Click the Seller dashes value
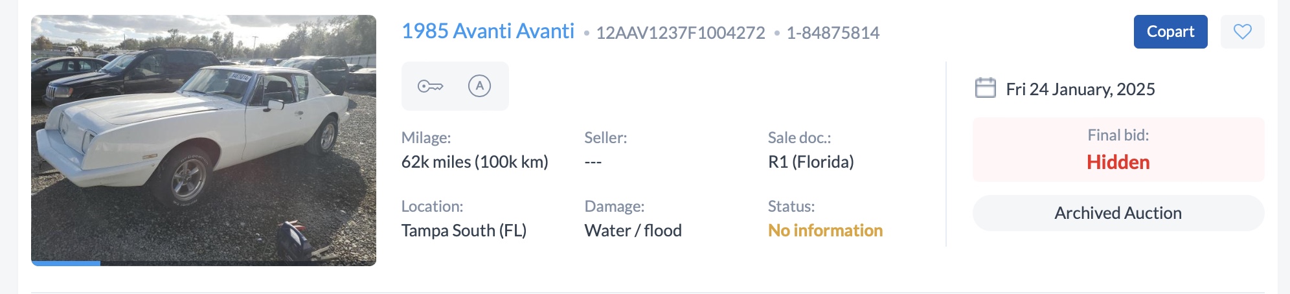 click(x=593, y=162)
